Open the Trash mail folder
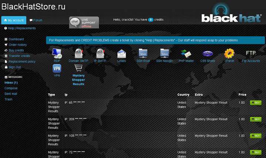The image size is (266, 158). click(8, 100)
